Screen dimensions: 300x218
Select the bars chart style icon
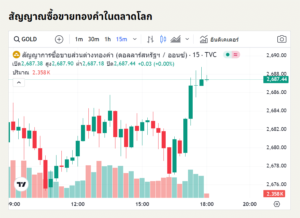click(150, 39)
